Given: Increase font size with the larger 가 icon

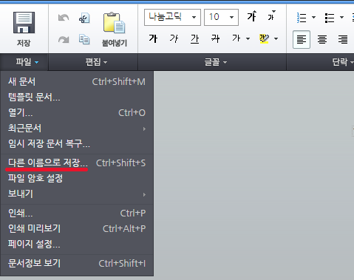Looking at the screenshot, I should 252,16.
